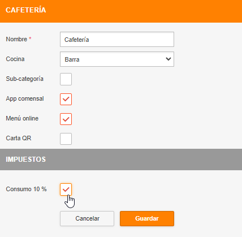Save changes with the Guardar button
The image size is (242, 237).
pyautogui.click(x=147, y=218)
